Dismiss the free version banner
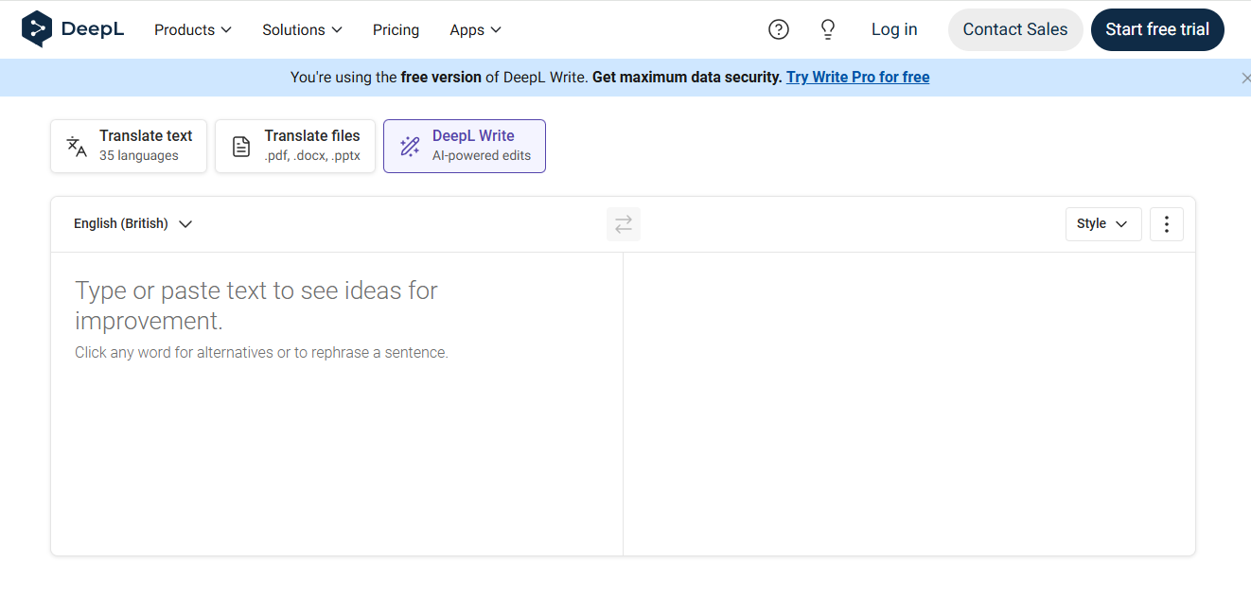Viewport: 1251px width, 598px height. (x=1244, y=78)
